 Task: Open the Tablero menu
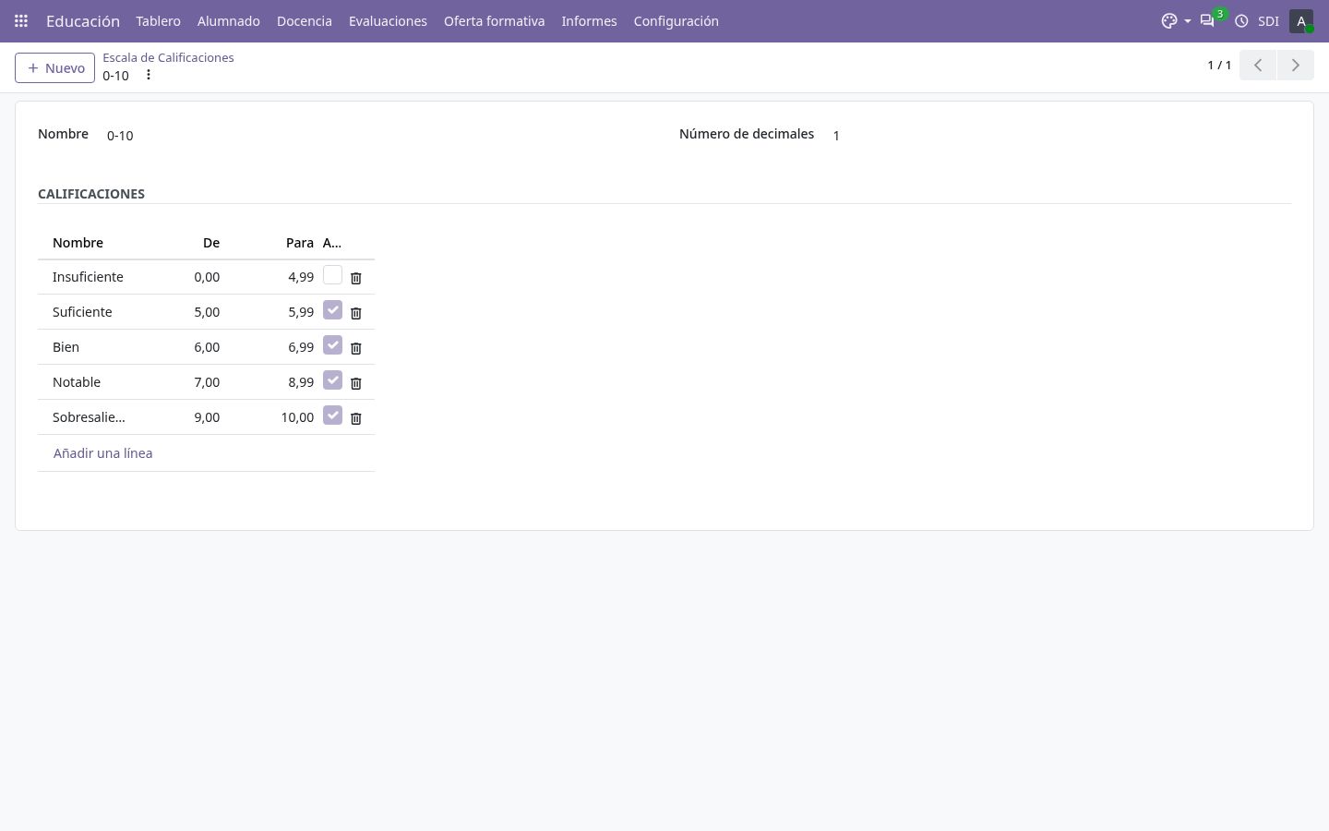158,20
